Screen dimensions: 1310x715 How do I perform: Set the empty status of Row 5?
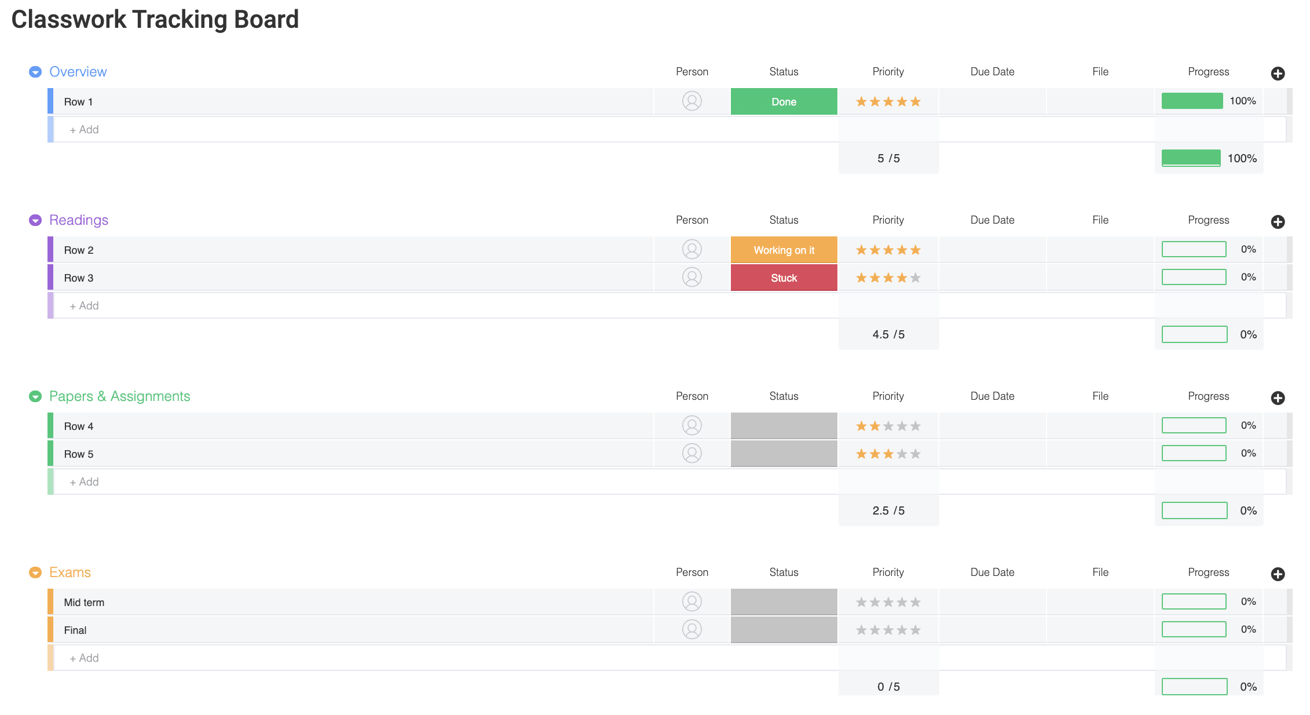pyautogui.click(x=784, y=454)
